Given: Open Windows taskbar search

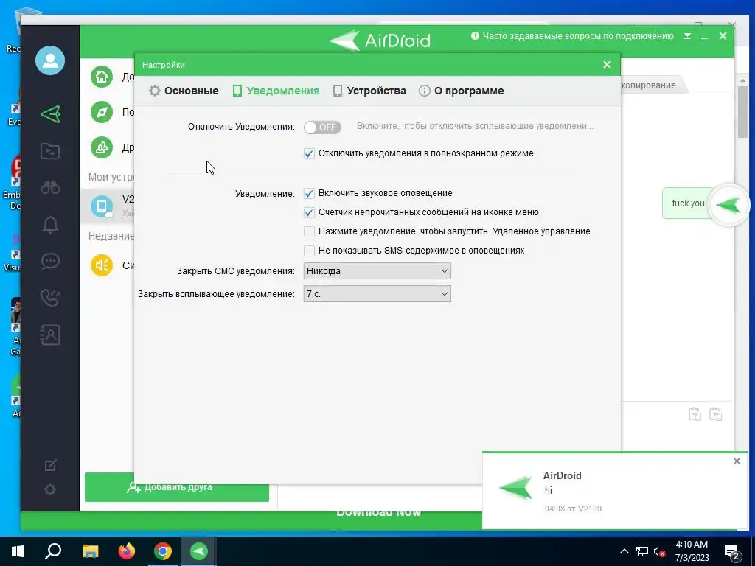Looking at the screenshot, I should tap(53, 551).
